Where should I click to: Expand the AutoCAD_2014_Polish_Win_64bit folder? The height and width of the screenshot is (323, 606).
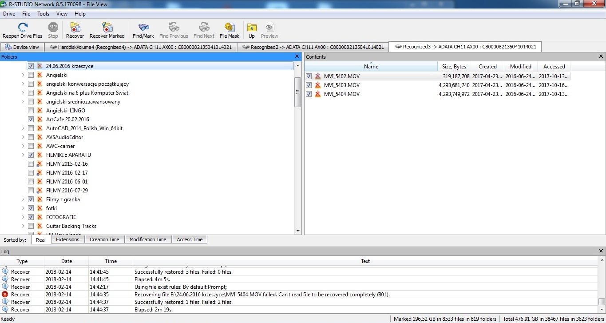23,128
